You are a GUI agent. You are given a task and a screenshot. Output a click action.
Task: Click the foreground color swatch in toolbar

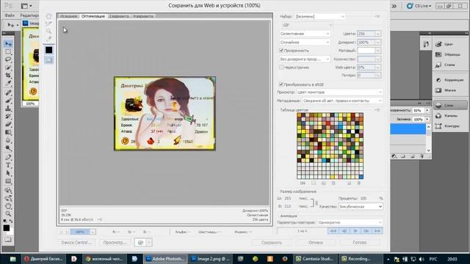(7, 228)
